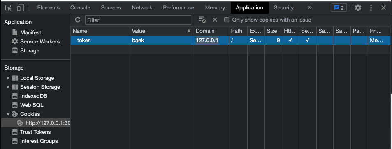Open the 2 issues message badge

coord(339,8)
